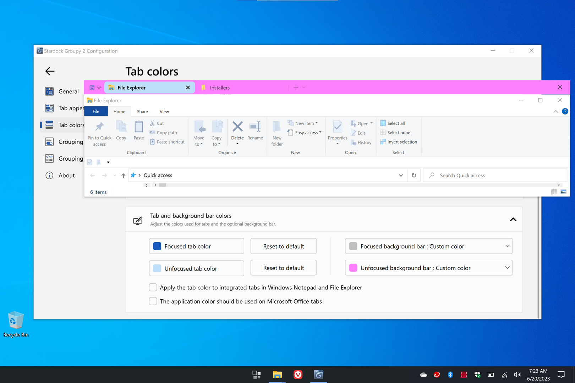Viewport: 575px width, 383px height.
Task: Click Copy path in the ribbon
Action: click(x=163, y=133)
